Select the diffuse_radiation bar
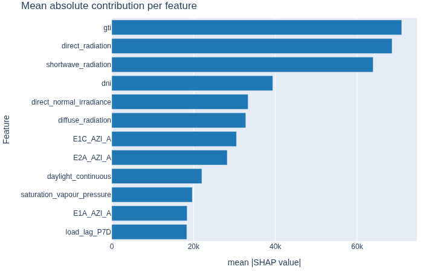 click(179, 120)
